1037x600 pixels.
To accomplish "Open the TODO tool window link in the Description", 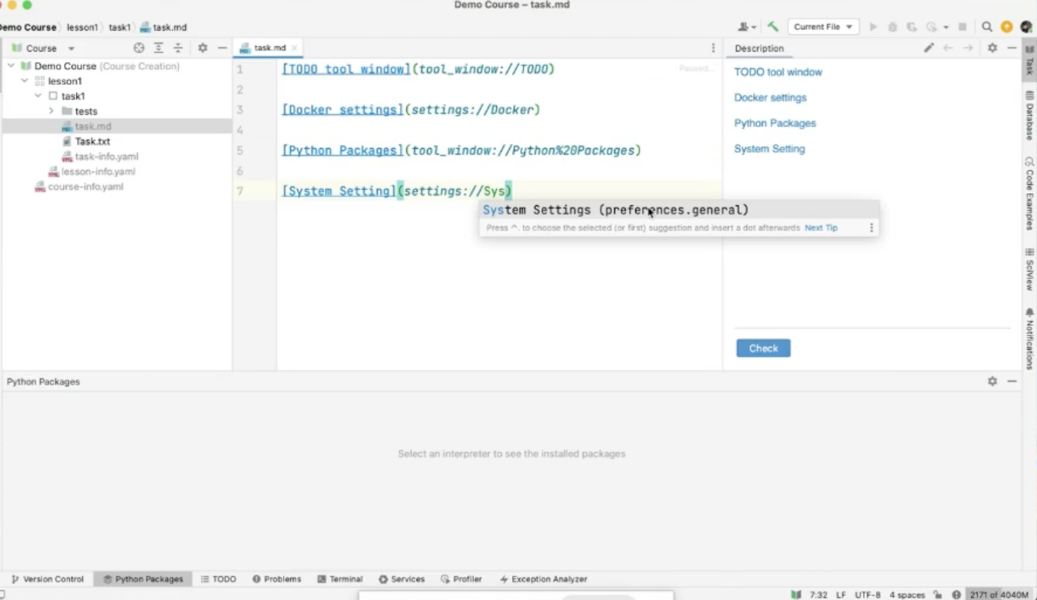I will pos(778,72).
